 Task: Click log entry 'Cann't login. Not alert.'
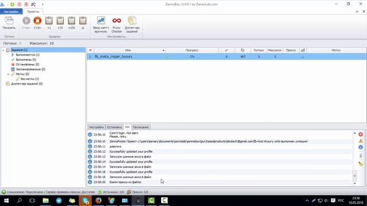pyautogui.click(x=124, y=133)
